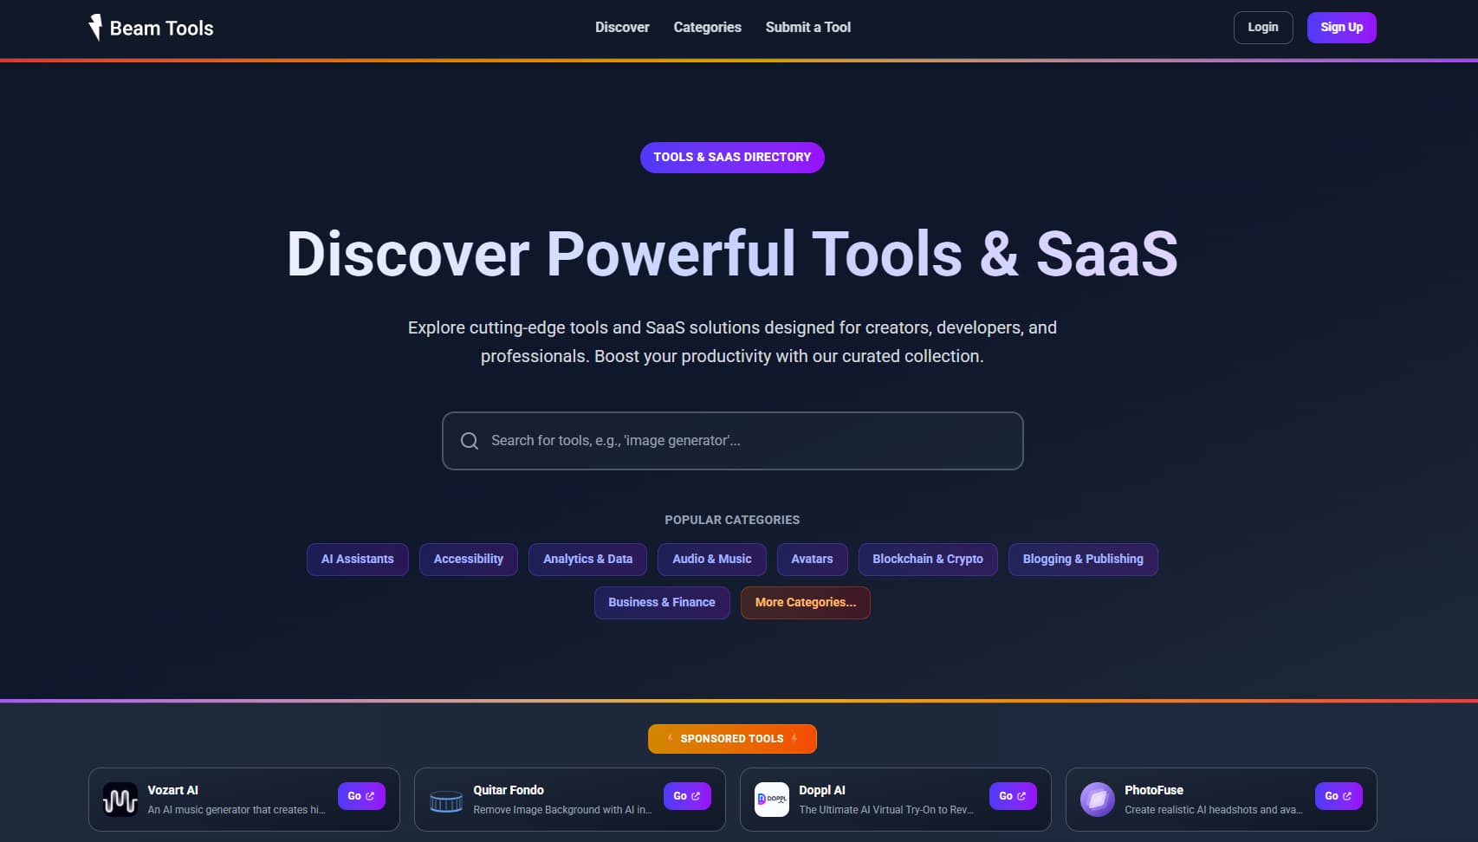This screenshot has height=842, width=1478.
Task: Select the AI Assistants category
Action: pyautogui.click(x=357, y=559)
